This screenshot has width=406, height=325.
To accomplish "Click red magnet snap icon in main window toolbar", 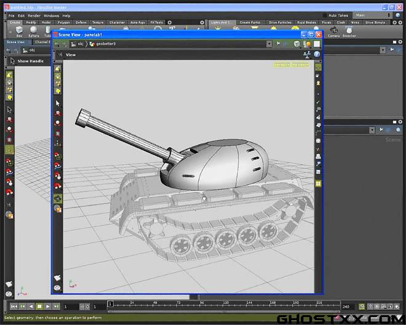I will pos(9,192).
